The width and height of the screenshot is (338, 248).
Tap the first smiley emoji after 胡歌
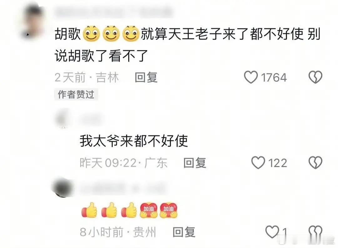pos(91,34)
